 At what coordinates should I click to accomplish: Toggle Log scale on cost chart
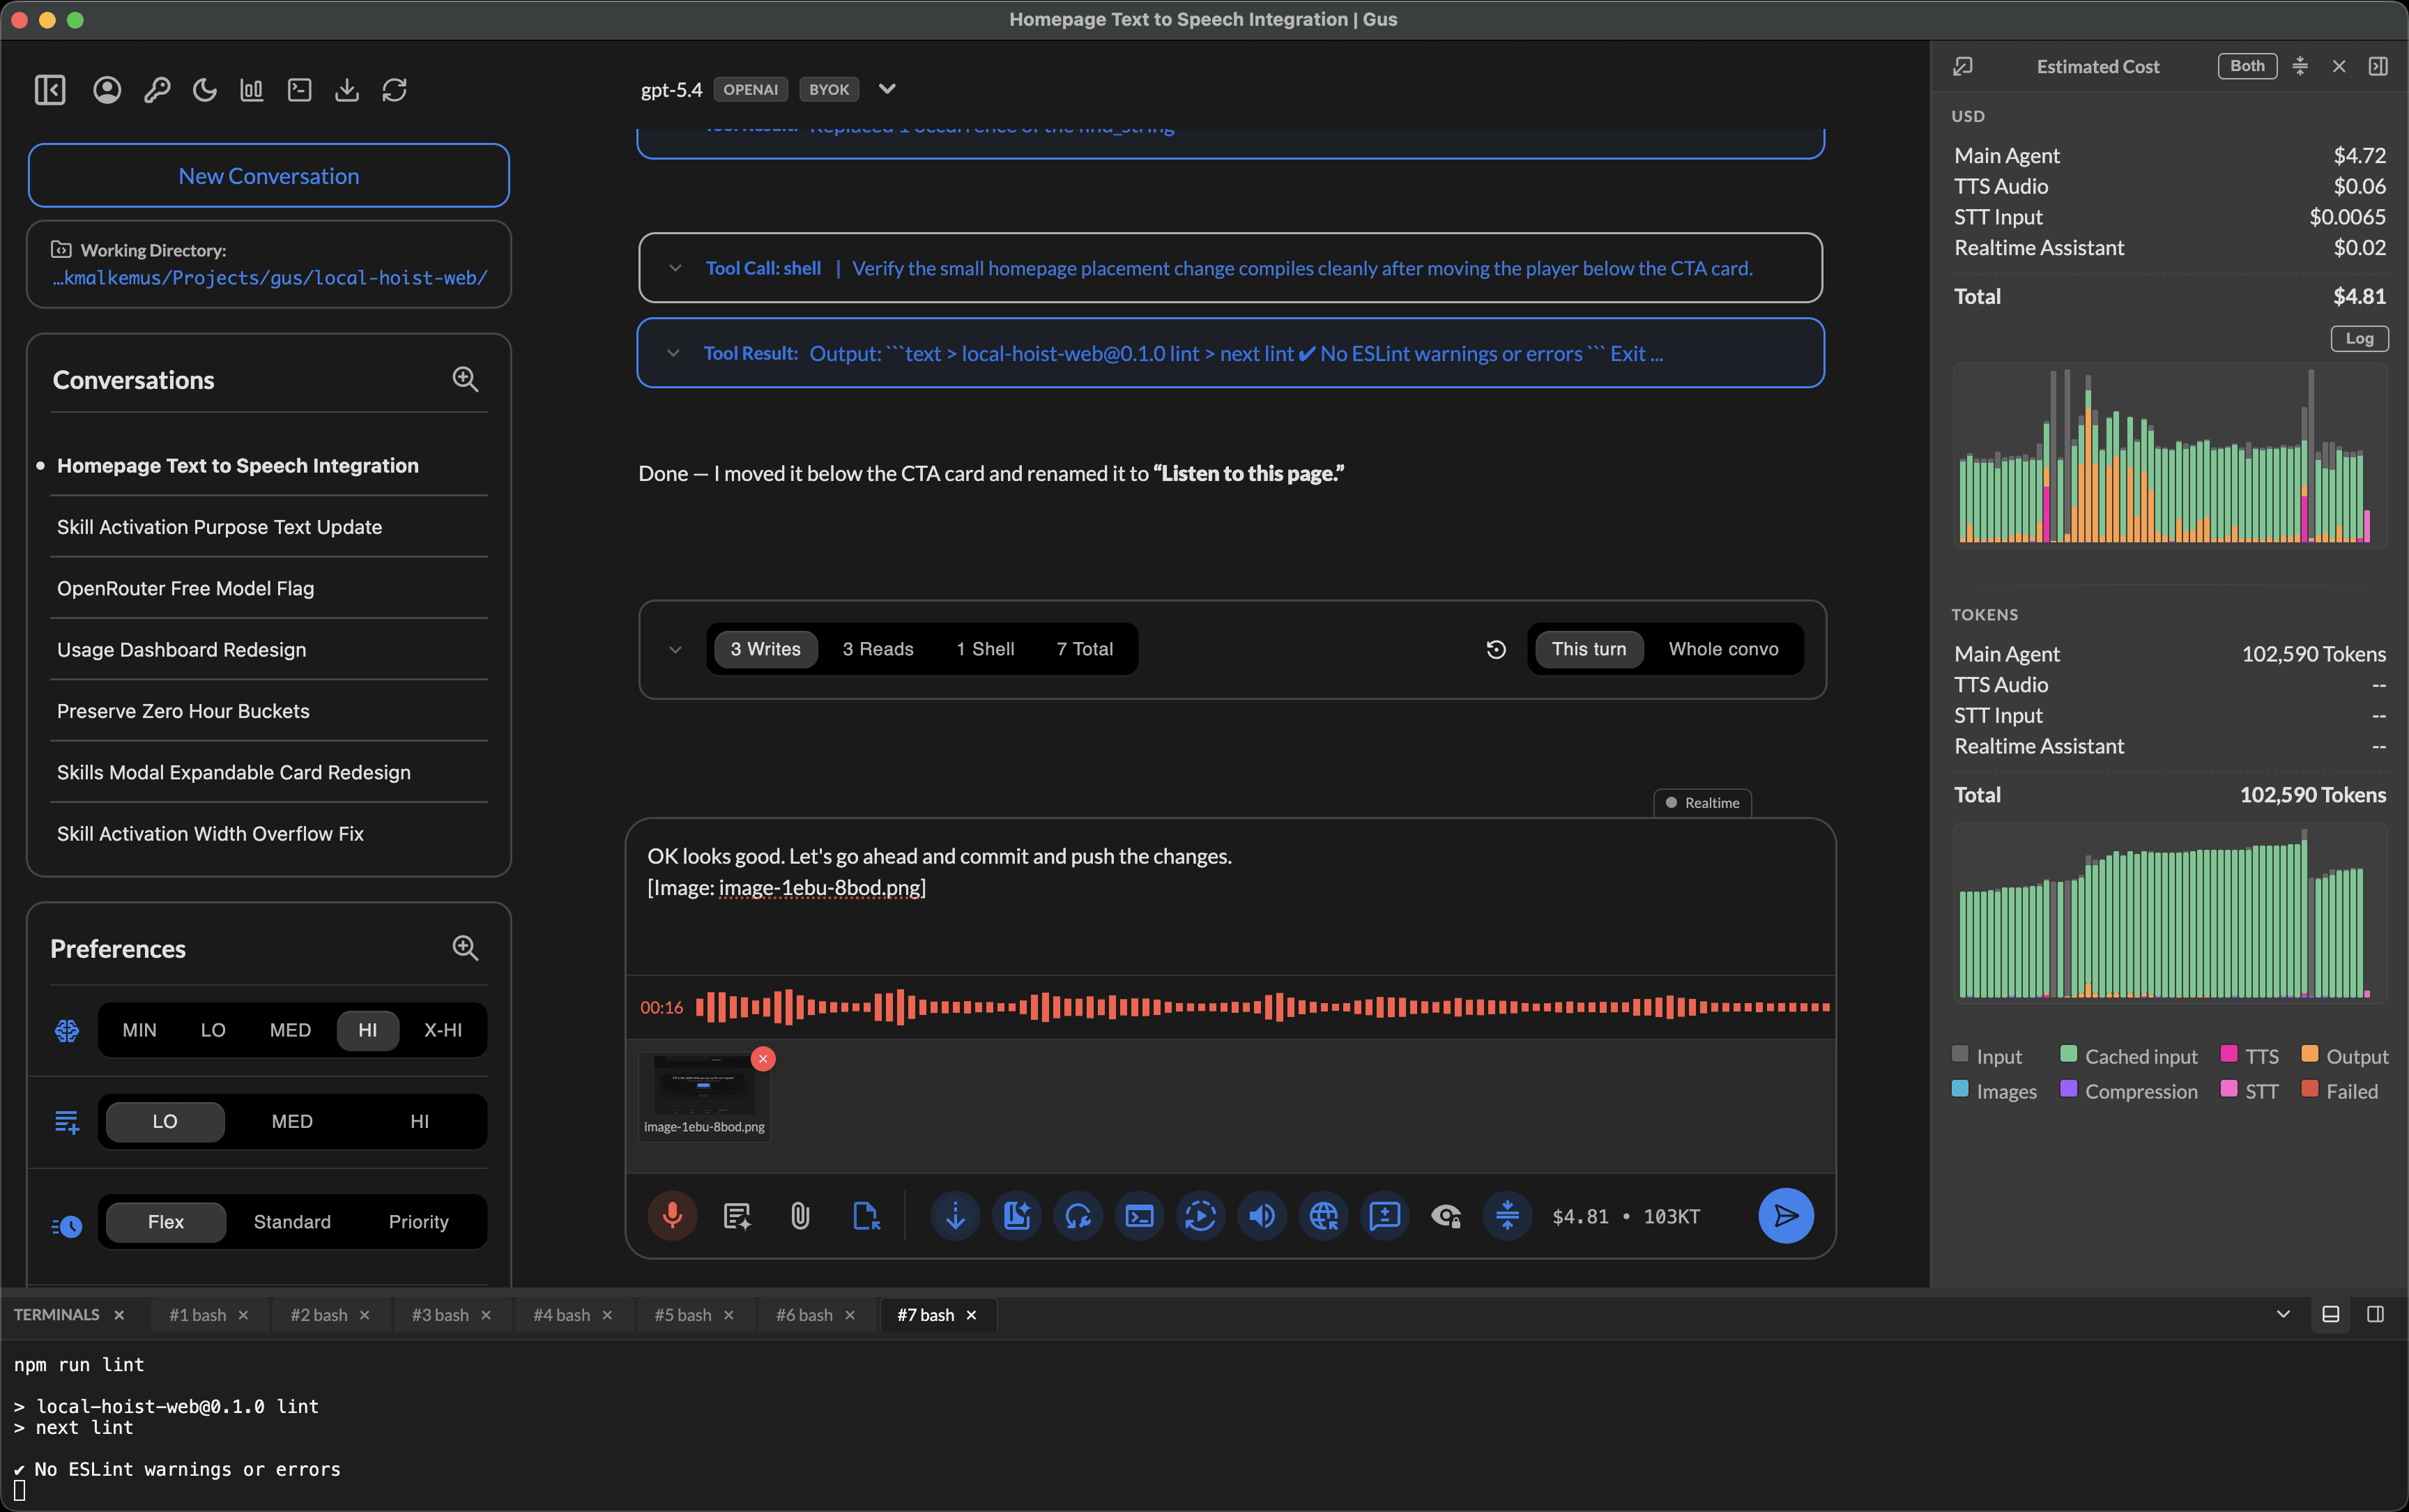[2359, 338]
